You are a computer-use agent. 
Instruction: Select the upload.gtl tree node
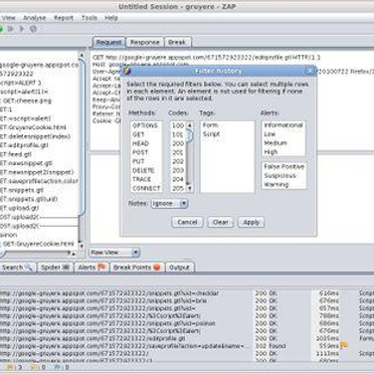(20, 208)
